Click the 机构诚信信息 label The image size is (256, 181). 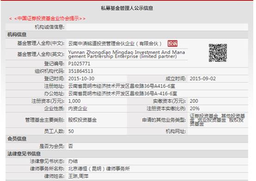pos(49,27)
